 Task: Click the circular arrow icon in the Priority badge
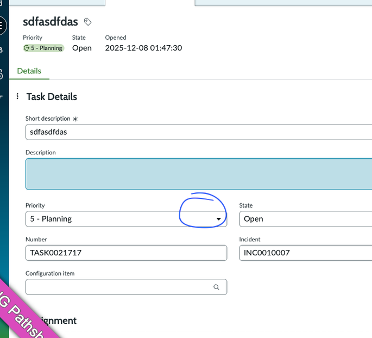tap(27, 48)
